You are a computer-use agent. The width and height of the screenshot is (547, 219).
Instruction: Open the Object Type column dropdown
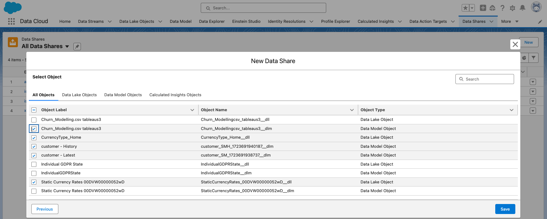[x=512, y=110]
